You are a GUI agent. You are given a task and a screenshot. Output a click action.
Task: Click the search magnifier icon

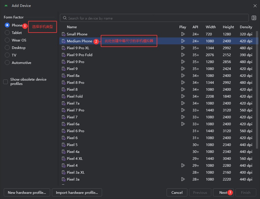pos(65,18)
